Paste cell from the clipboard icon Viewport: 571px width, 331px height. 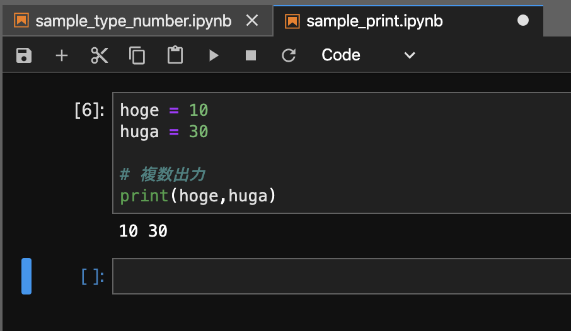click(175, 55)
